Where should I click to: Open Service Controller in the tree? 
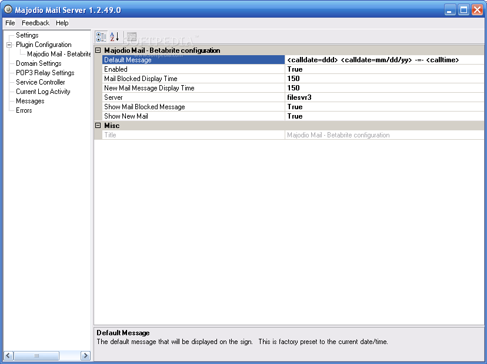click(x=41, y=82)
